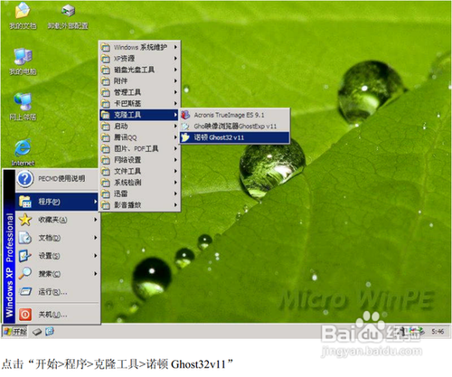Open the 我的文档 desktop icon

coord(23,15)
